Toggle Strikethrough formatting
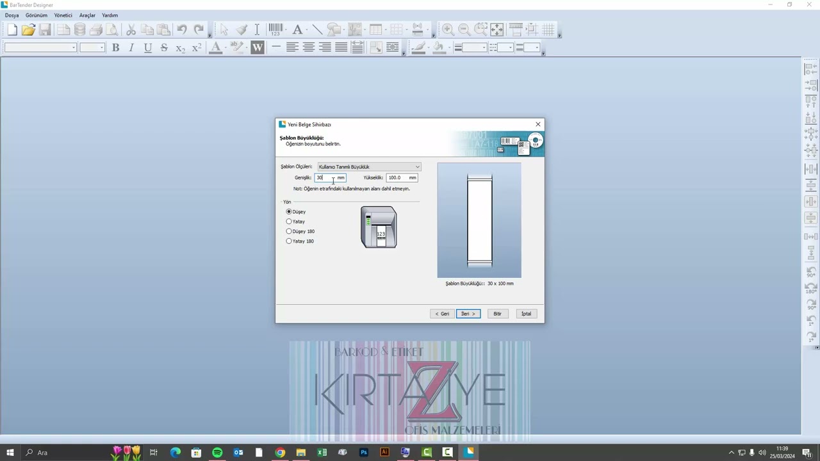Viewport: 820px width, 461px height. 164,47
